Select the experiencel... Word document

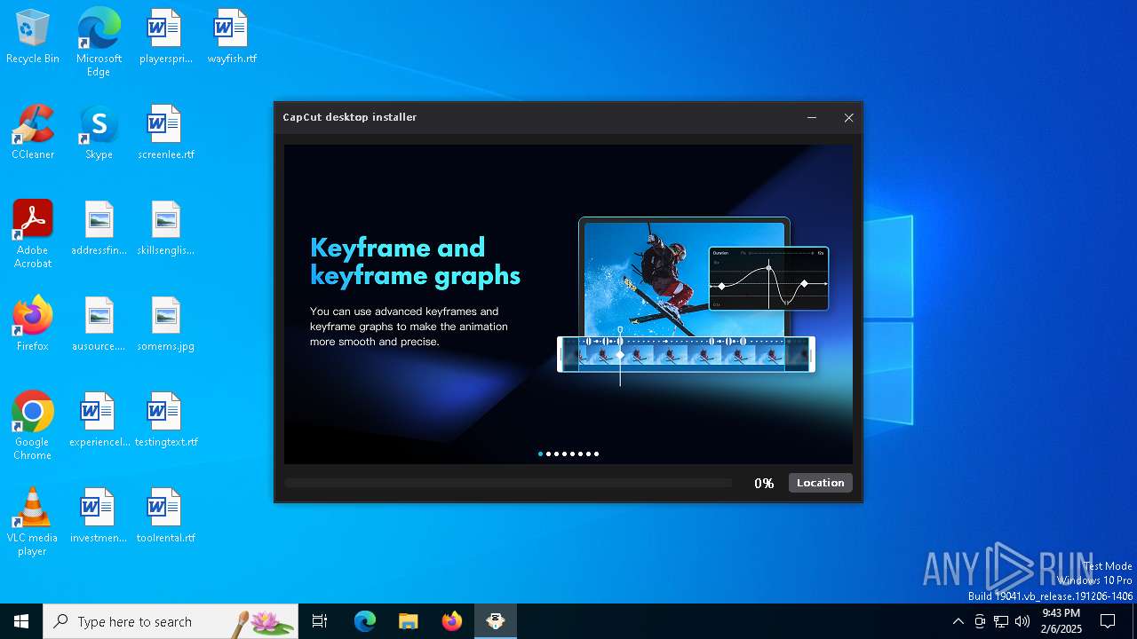(99, 420)
